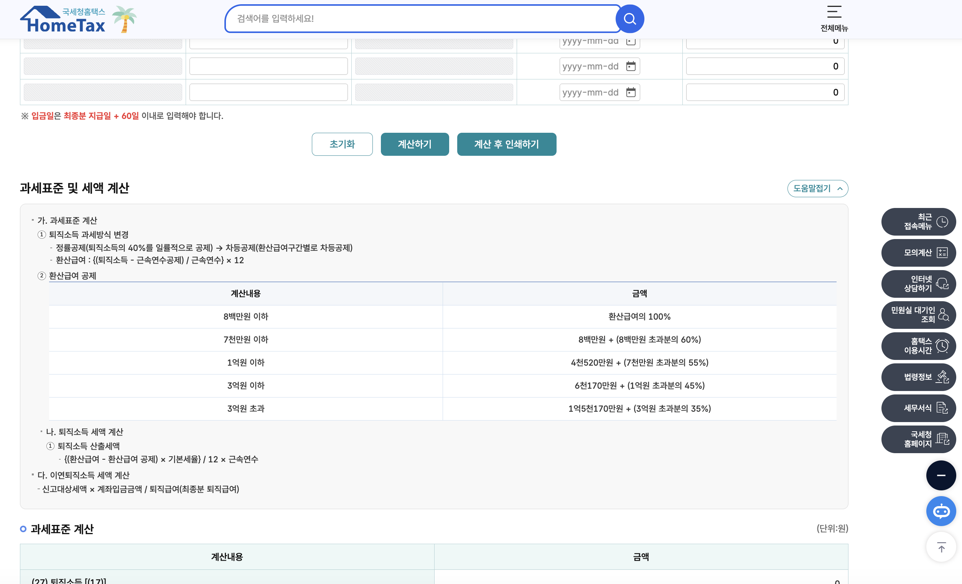
Task: Click the amount field in last row
Action: coord(765,92)
